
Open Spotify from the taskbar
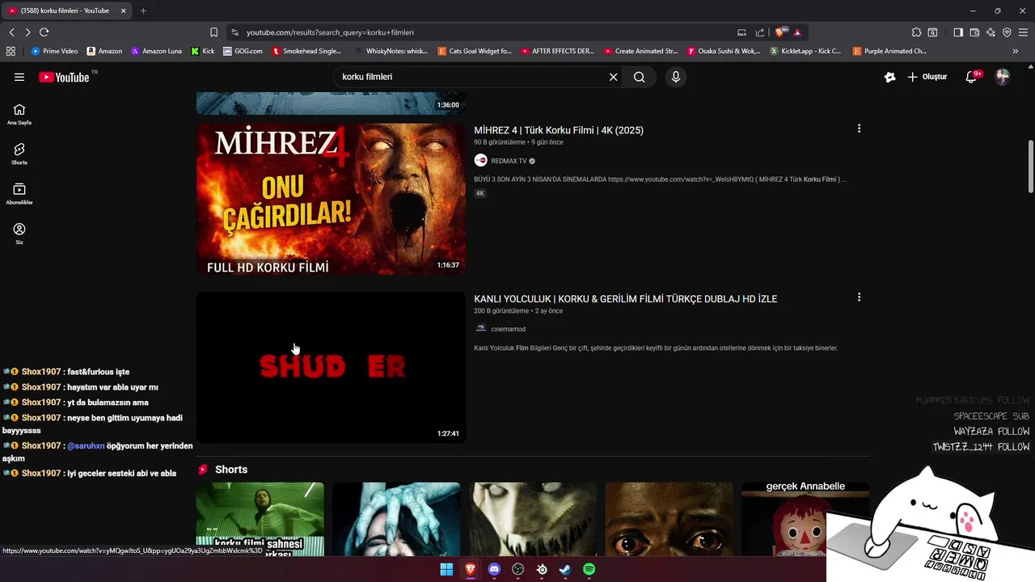coord(589,570)
